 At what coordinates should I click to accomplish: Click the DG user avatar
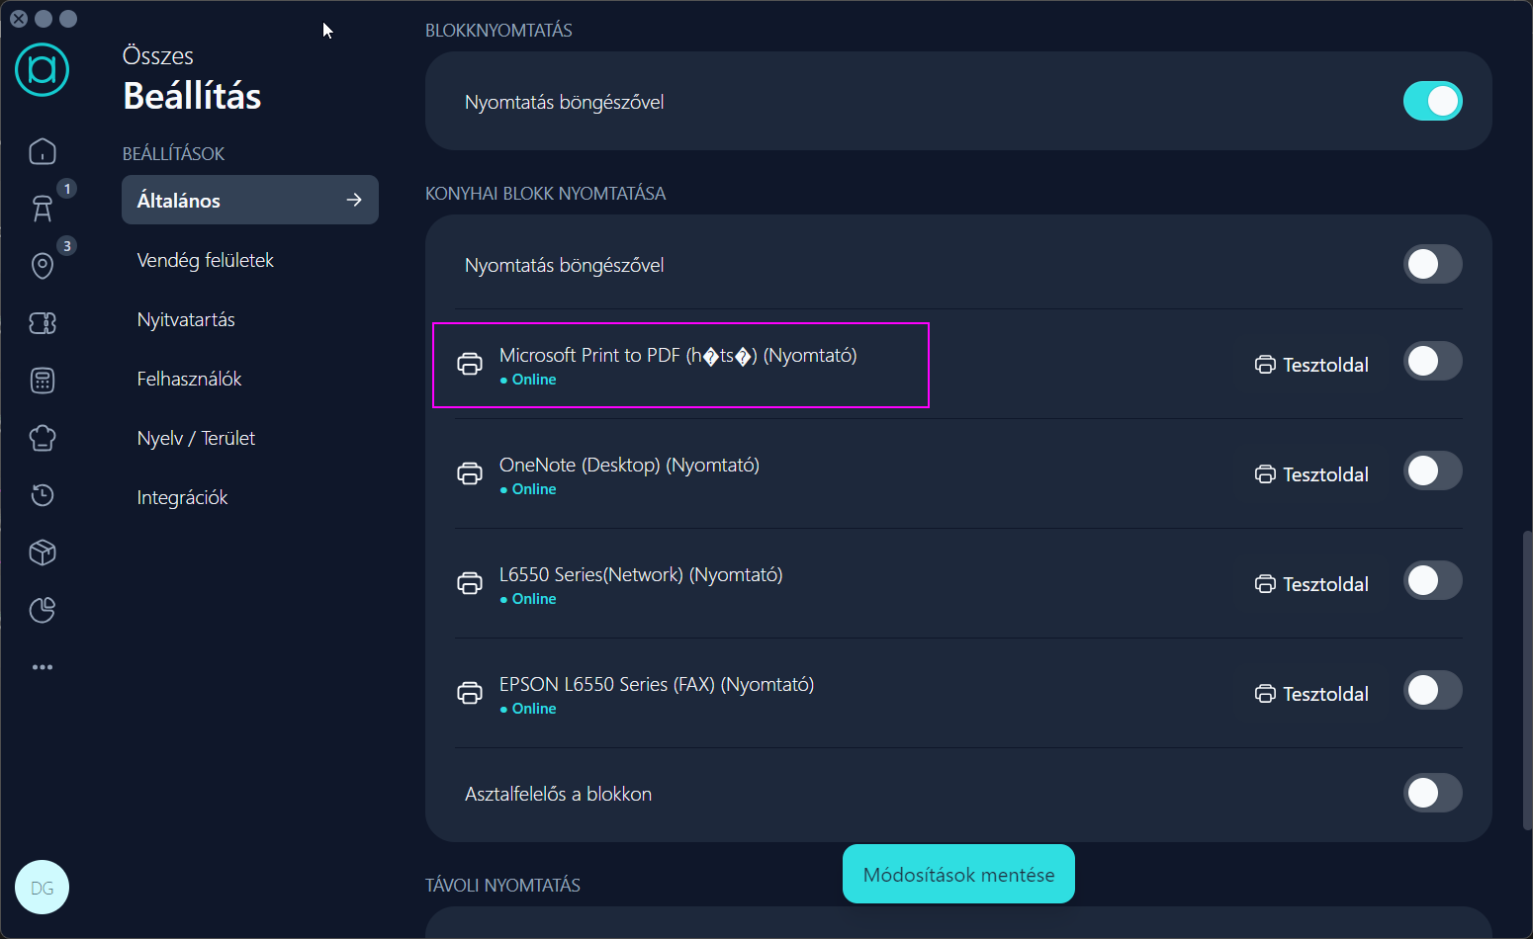coord(43,888)
